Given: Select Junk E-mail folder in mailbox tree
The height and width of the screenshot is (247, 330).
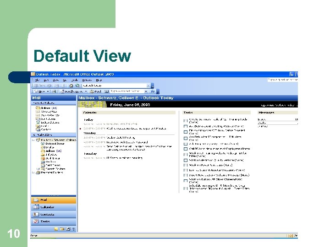Looking at the screenshot, I should (x=50, y=158).
